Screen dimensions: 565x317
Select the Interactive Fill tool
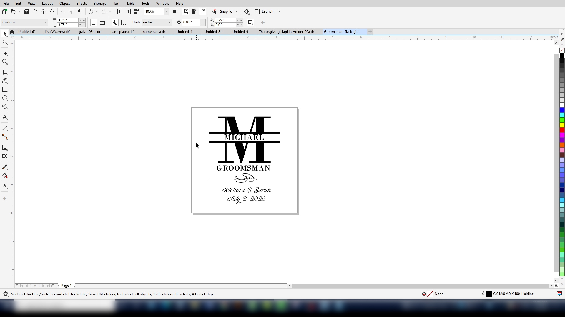click(5, 176)
